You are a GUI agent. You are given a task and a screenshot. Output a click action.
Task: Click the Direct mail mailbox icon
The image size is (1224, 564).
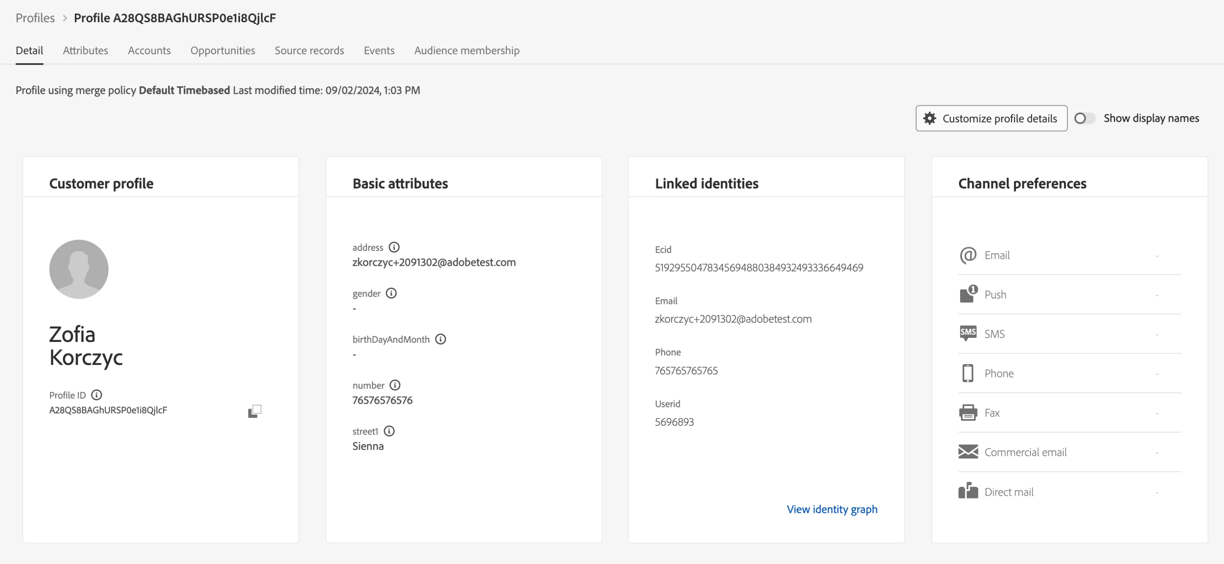coord(968,491)
